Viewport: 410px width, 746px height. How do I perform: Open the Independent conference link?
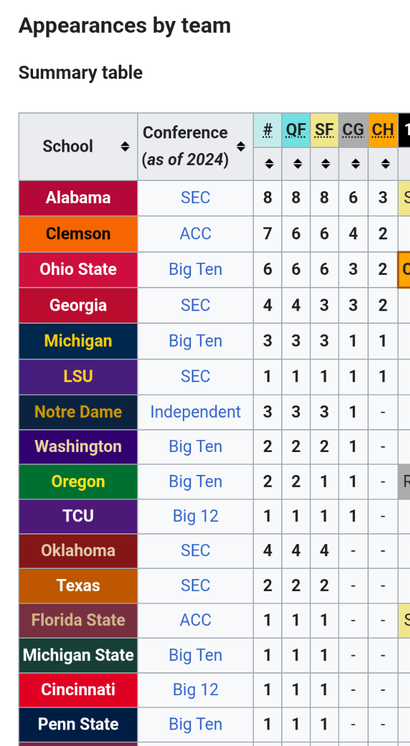pyautogui.click(x=195, y=412)
